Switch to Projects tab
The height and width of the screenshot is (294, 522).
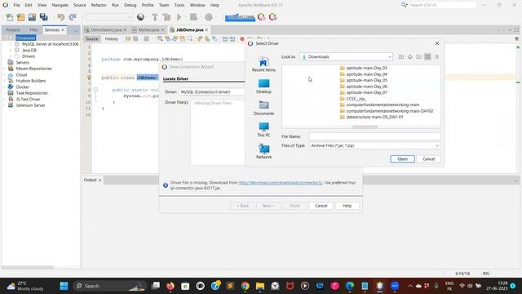click(13, 30)
